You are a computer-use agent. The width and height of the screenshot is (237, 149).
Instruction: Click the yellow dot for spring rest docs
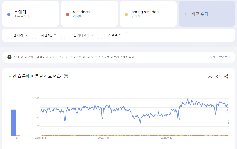126,14
